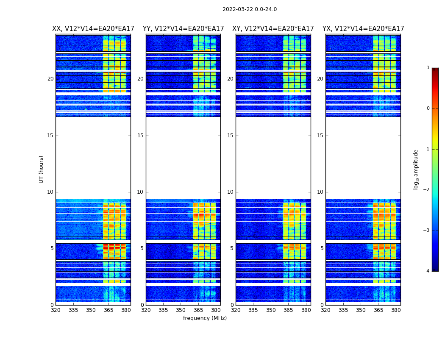Click the YY, V12*V14=EA20*EA17 panel title
This screenshot has height=339, width=445.
184,29
